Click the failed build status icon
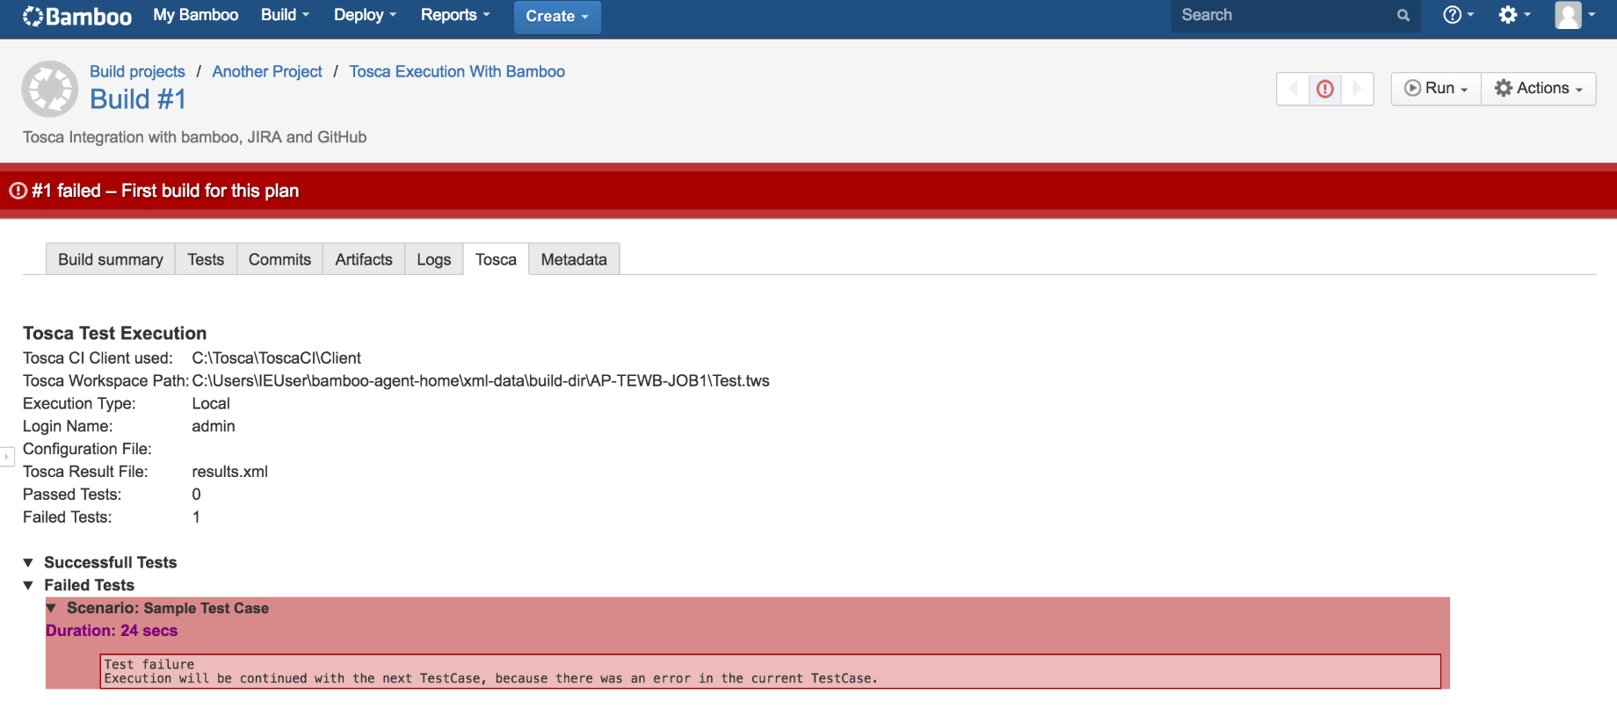Screen dimensions: 1617x708 tap(1325, 89)
